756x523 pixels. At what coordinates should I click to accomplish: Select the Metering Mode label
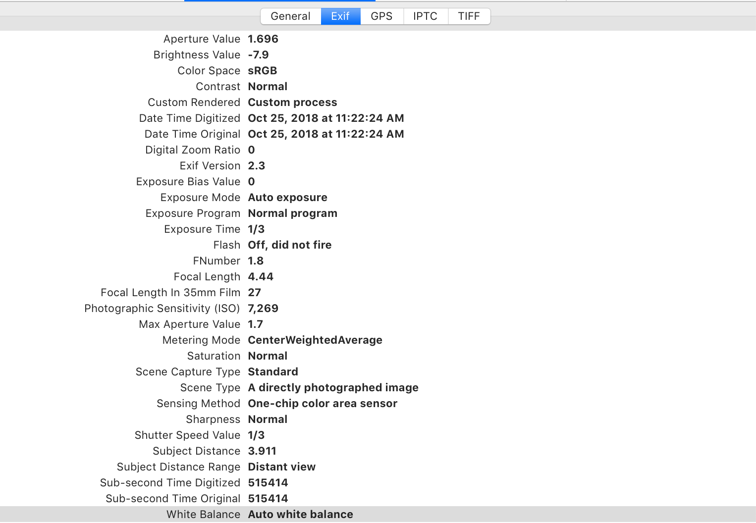click(x=201, y=340)
